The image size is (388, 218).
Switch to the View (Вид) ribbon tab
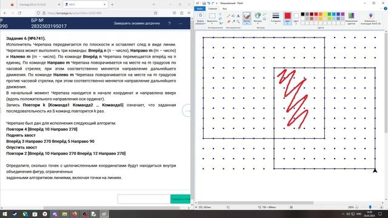click(x=224, y=8)
